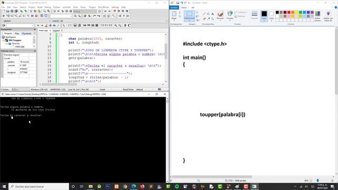Click the Copy icon in Code::Blocks toolbar

coord(35,11)
